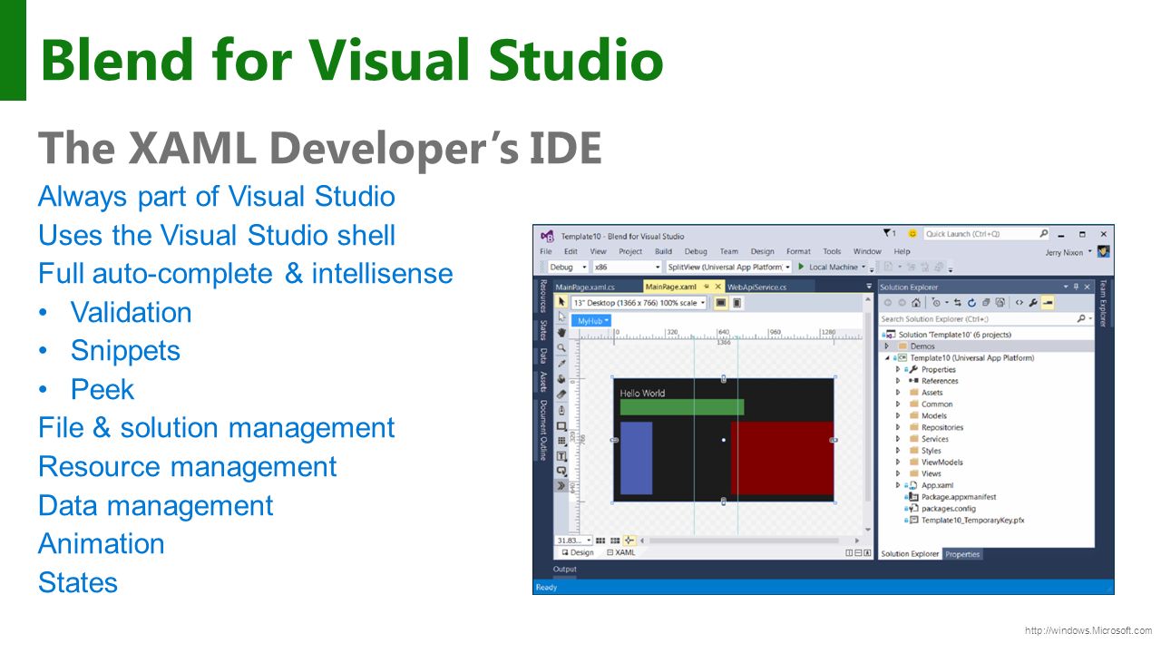Click Start debugging green play arrow
1161x653 pixels.
tap(801, 267)
